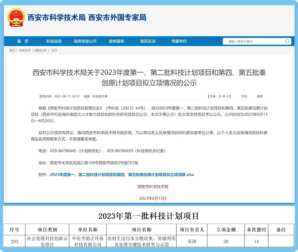Open the 政民互动 navigation item
The height and width of the screenshot is (252, 298).
pos(148,41)
